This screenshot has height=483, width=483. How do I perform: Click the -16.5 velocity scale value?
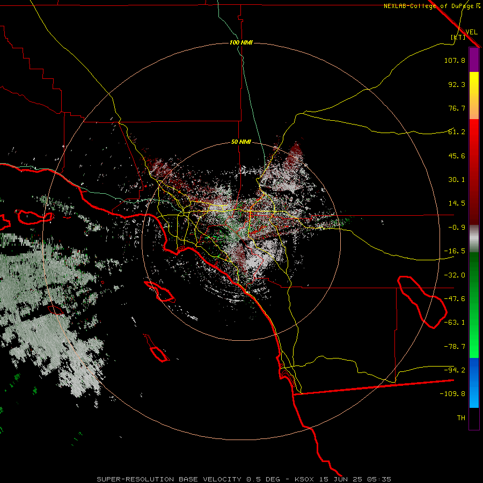pos(455,251)
